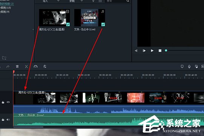
Task: Select the blue audio waveform of the video clip
Action: [x=109, y=109]
